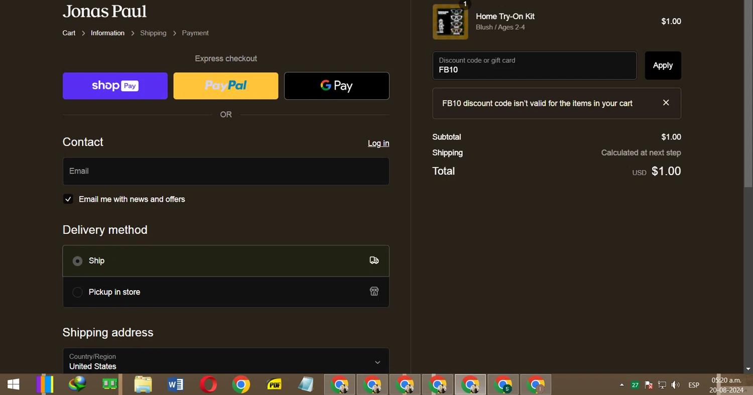Click the Email input field
Screen dimensions: 753x395
coord(225,171)
